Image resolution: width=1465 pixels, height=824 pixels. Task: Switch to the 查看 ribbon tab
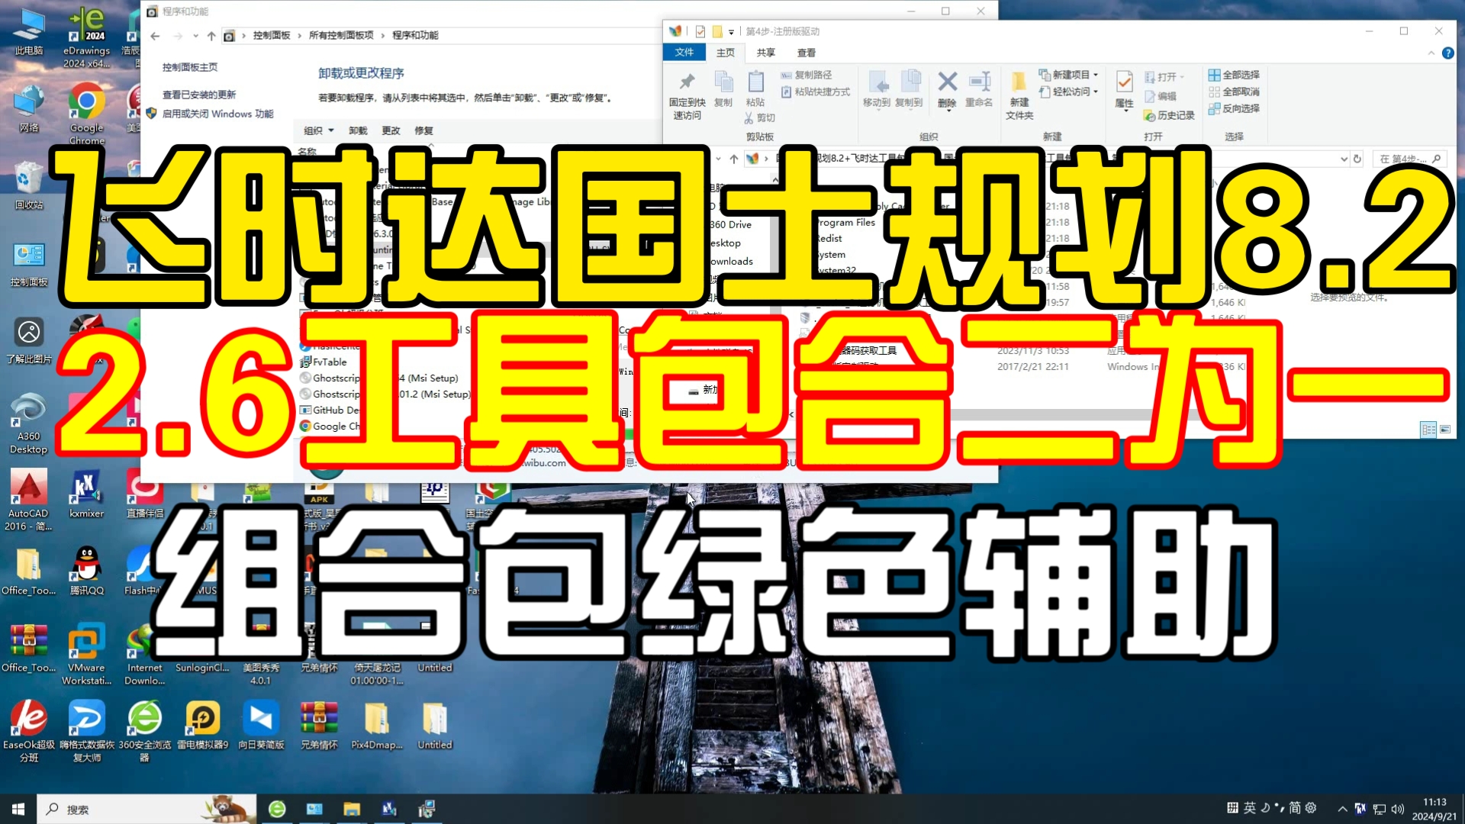807,53
